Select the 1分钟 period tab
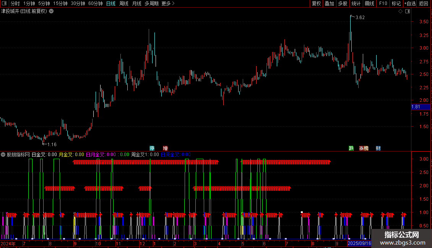 29,3
